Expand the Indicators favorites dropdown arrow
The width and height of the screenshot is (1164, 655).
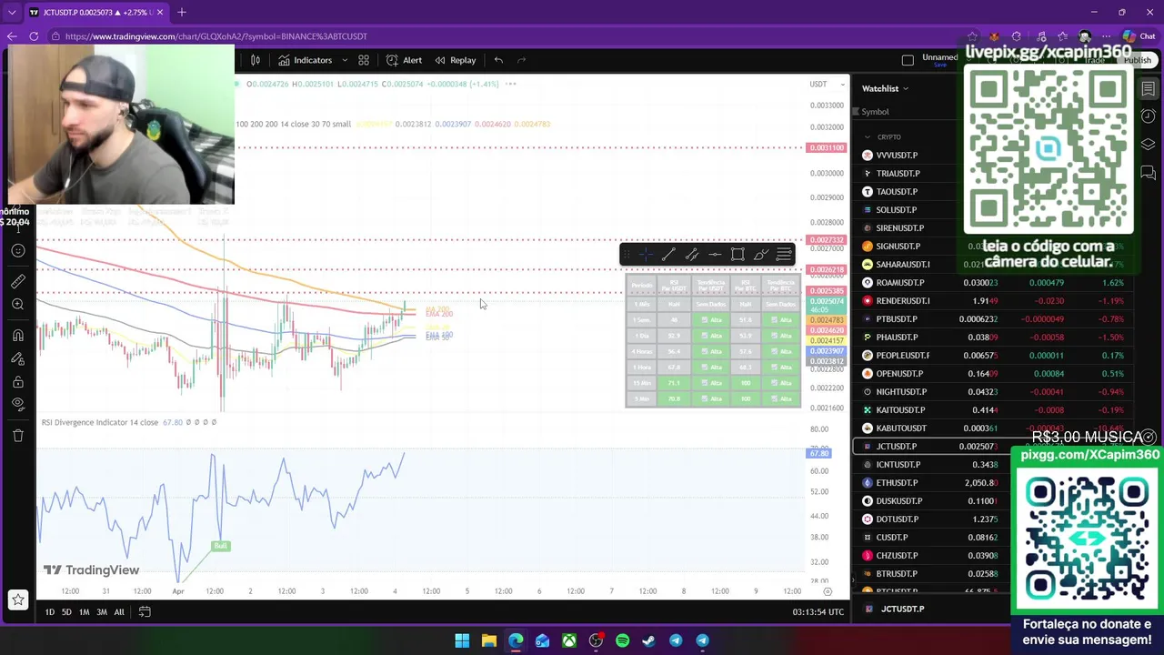pos(345,60)
